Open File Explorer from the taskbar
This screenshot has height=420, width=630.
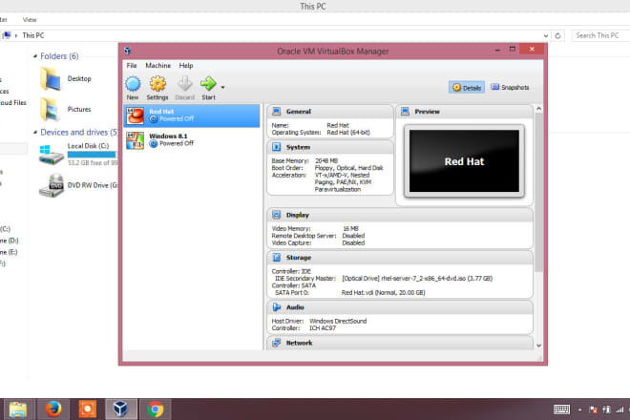click(18, 409)
